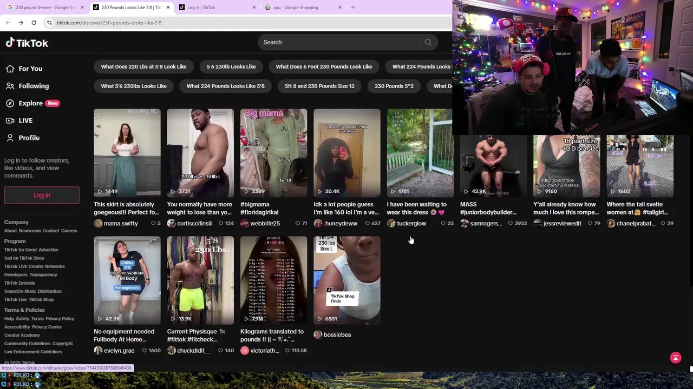Open mama.swifty's skirt video thumbnail
Screen dimensions: 693x389
tap(127, 153)
